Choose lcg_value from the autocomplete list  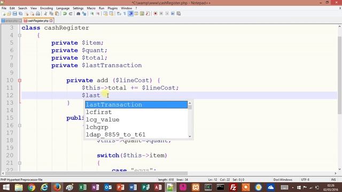(136, 119)
